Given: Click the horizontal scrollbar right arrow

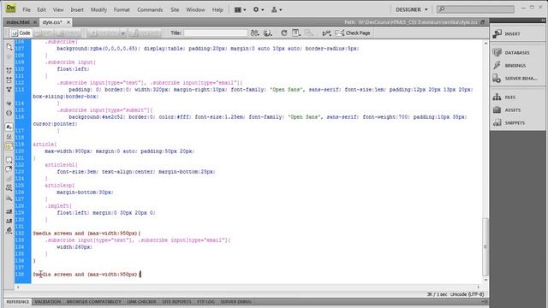Looking at the screenshot, I should tap(479, 287).
